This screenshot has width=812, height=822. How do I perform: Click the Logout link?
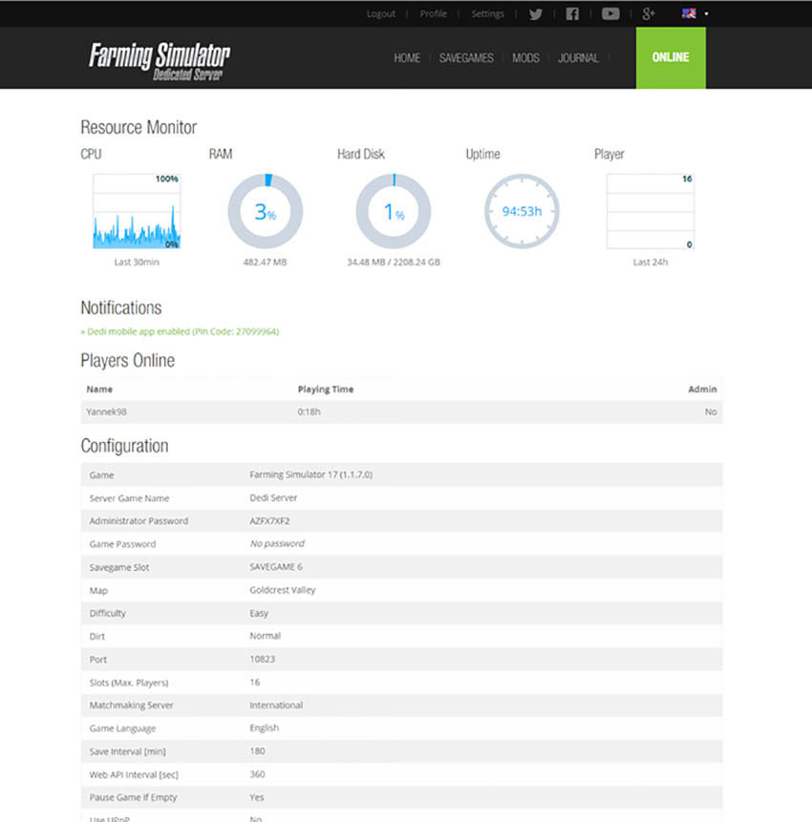coord(381,13)
